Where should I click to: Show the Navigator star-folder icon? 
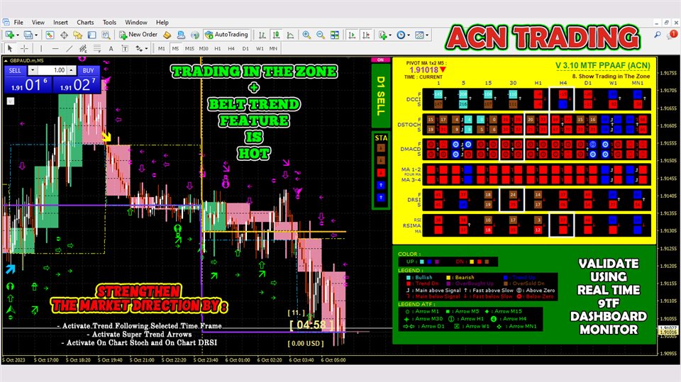[78, 35]
